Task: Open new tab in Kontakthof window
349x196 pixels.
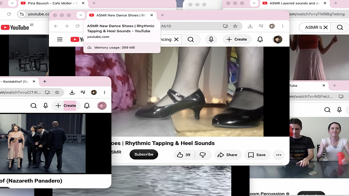Action: point(44,81)
